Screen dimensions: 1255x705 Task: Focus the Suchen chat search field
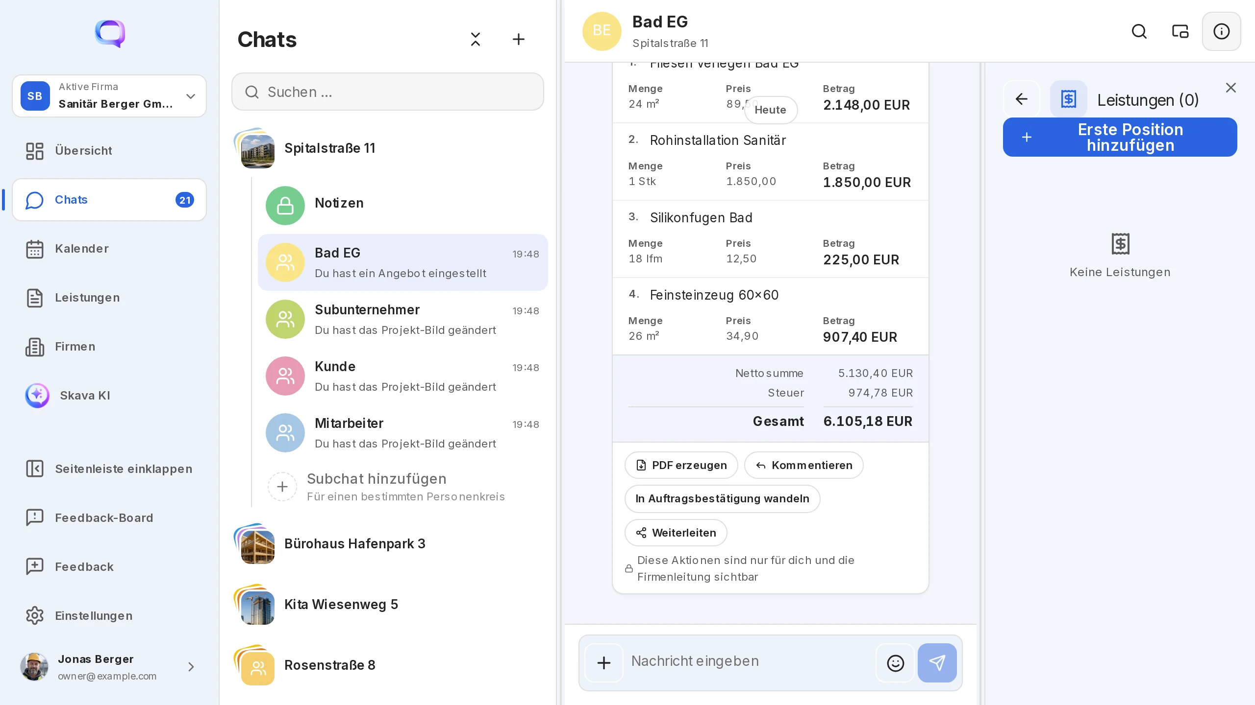387,92
